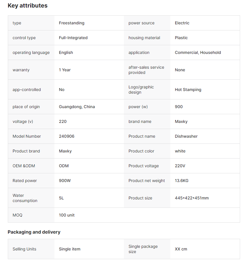Image resolution: width=245 pixels, height=260 pixels.
Task: Click the Key attributes heading
Action: point(28,6)
